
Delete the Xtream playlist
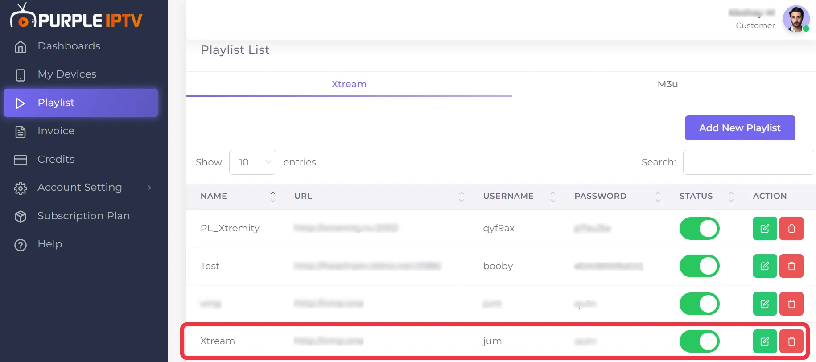(791, 341)
